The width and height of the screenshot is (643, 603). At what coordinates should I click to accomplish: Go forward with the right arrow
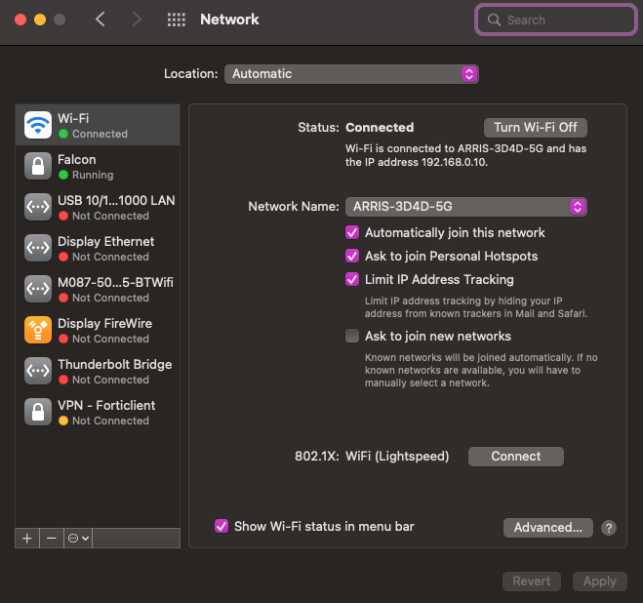tap(137, 20)
